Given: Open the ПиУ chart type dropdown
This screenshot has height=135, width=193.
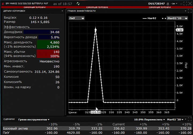Looking at the screenshot, I should pyautogui.click(x=76, y=18).
